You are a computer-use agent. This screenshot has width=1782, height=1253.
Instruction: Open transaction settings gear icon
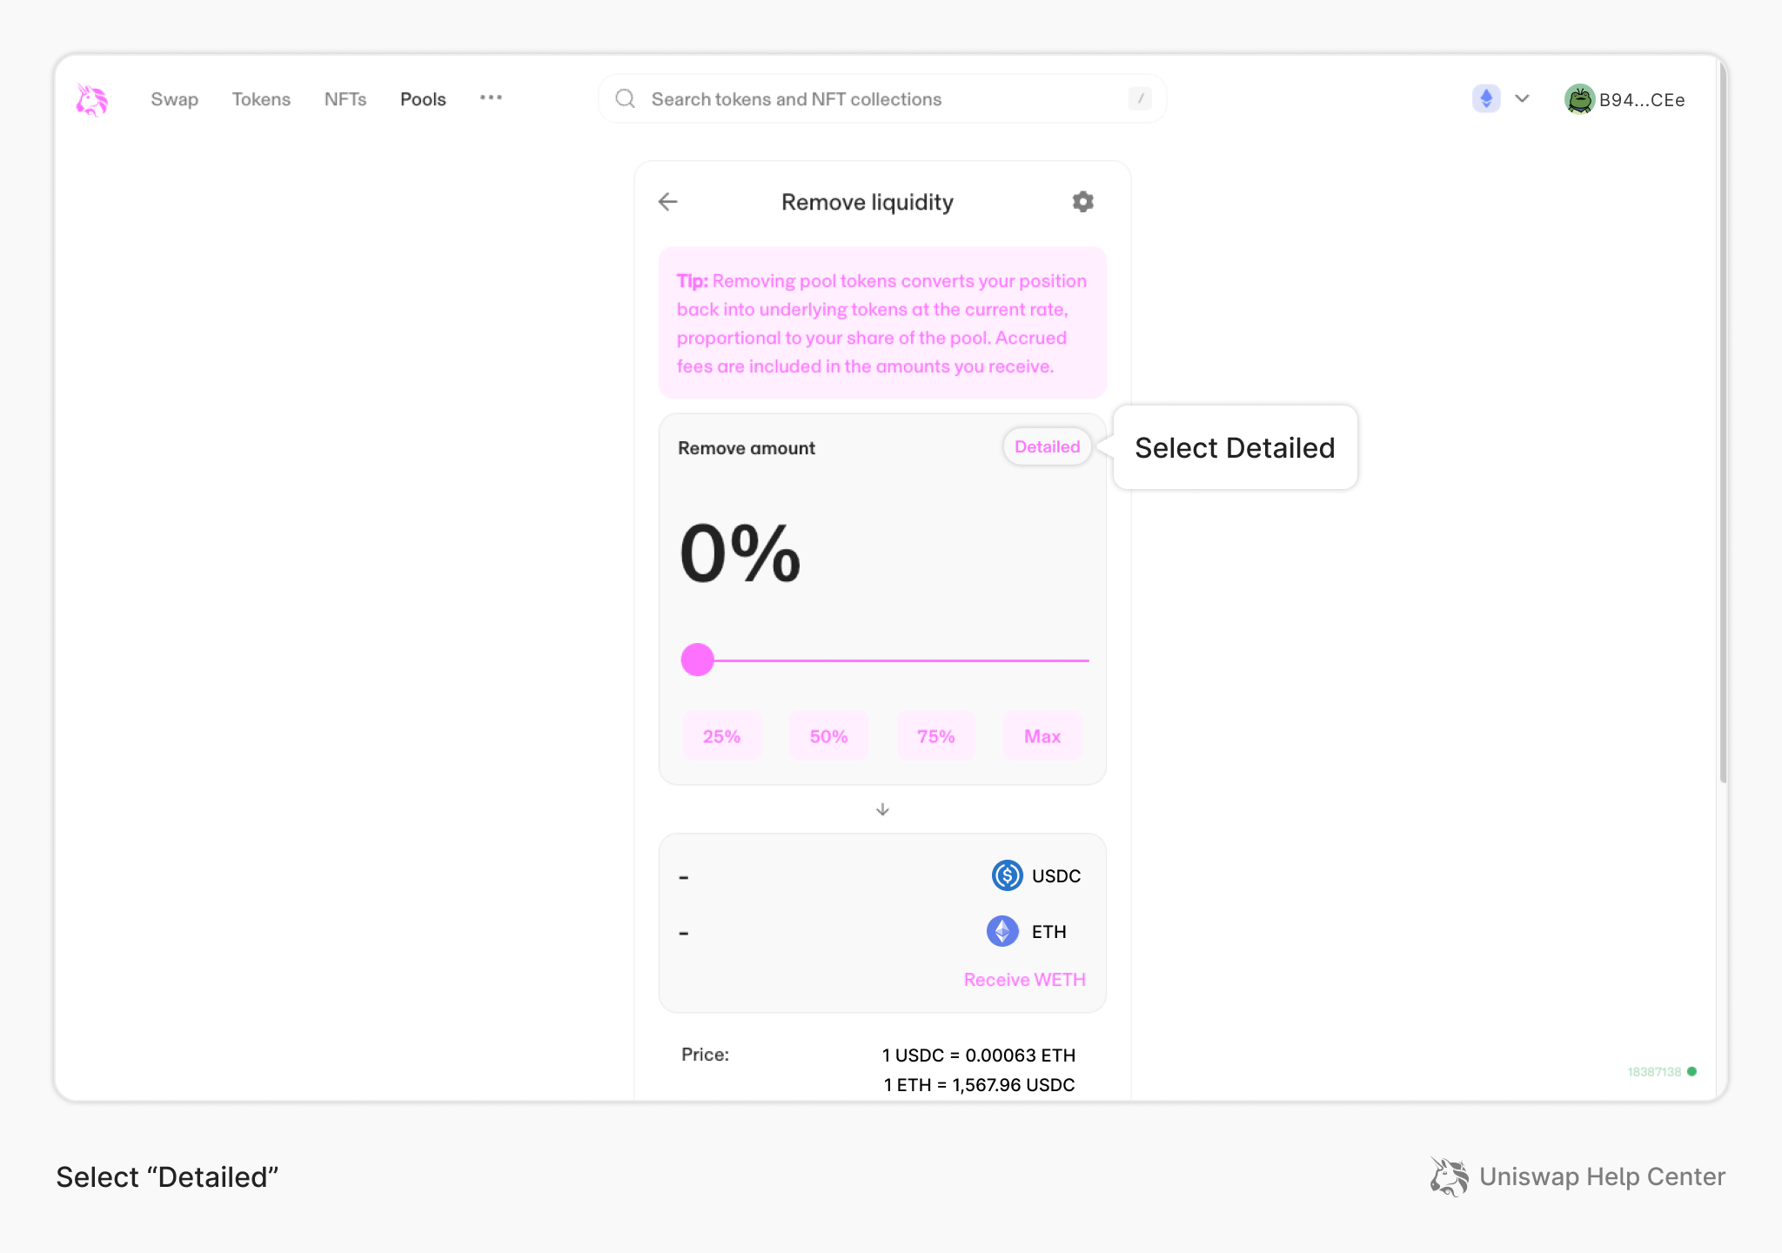pyautogui.click(x=1082, y=202)
